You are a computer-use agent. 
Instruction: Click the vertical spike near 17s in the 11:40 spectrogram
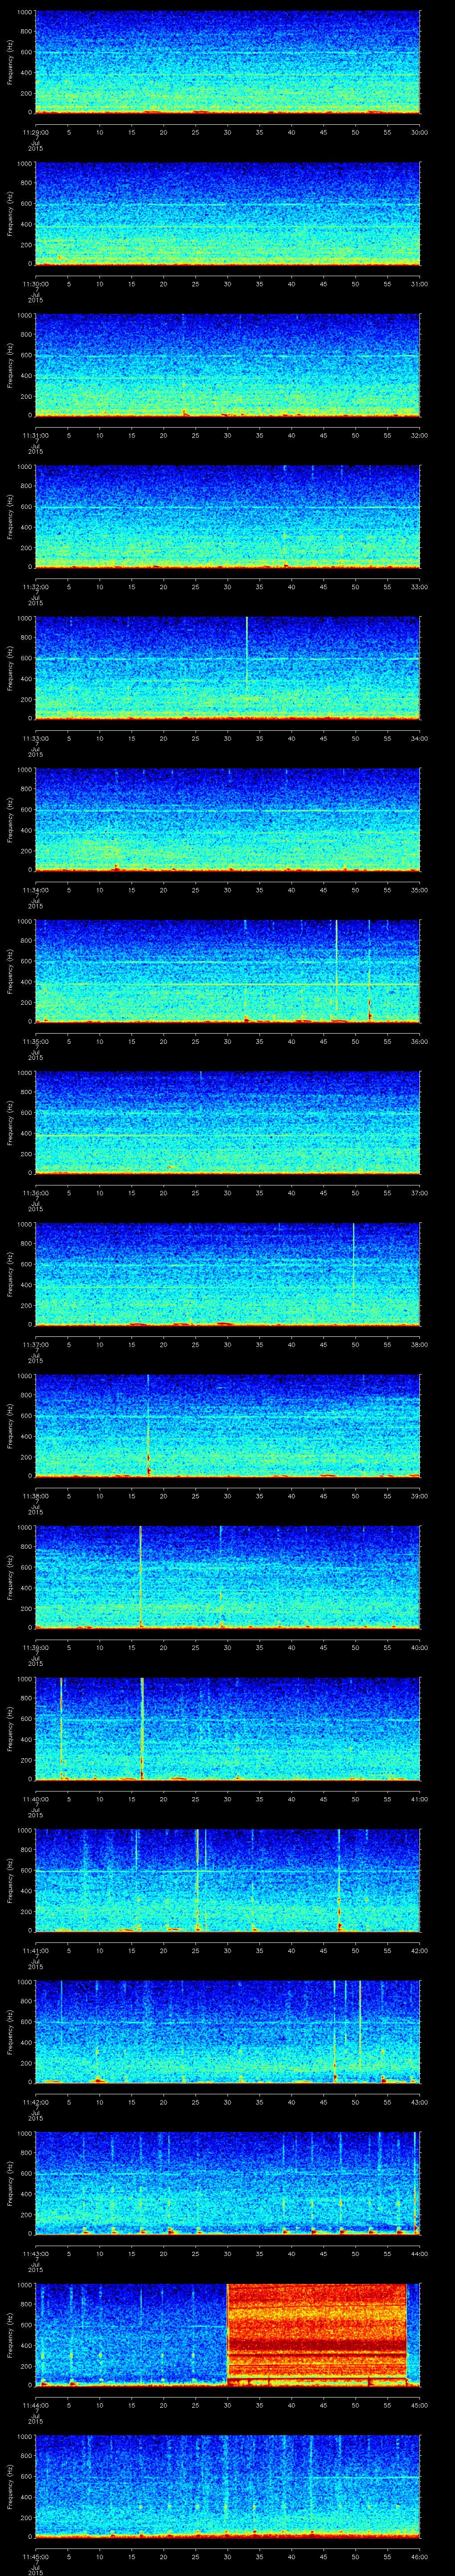tap(143, 1728)
